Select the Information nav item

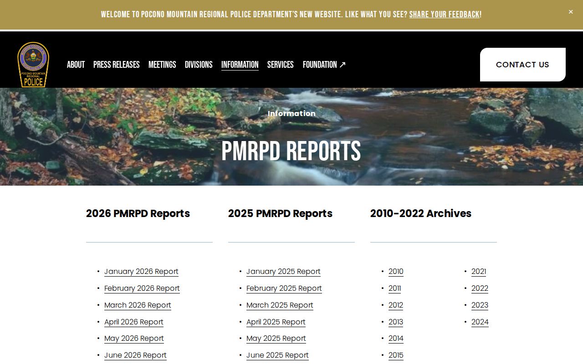[240, 65]
